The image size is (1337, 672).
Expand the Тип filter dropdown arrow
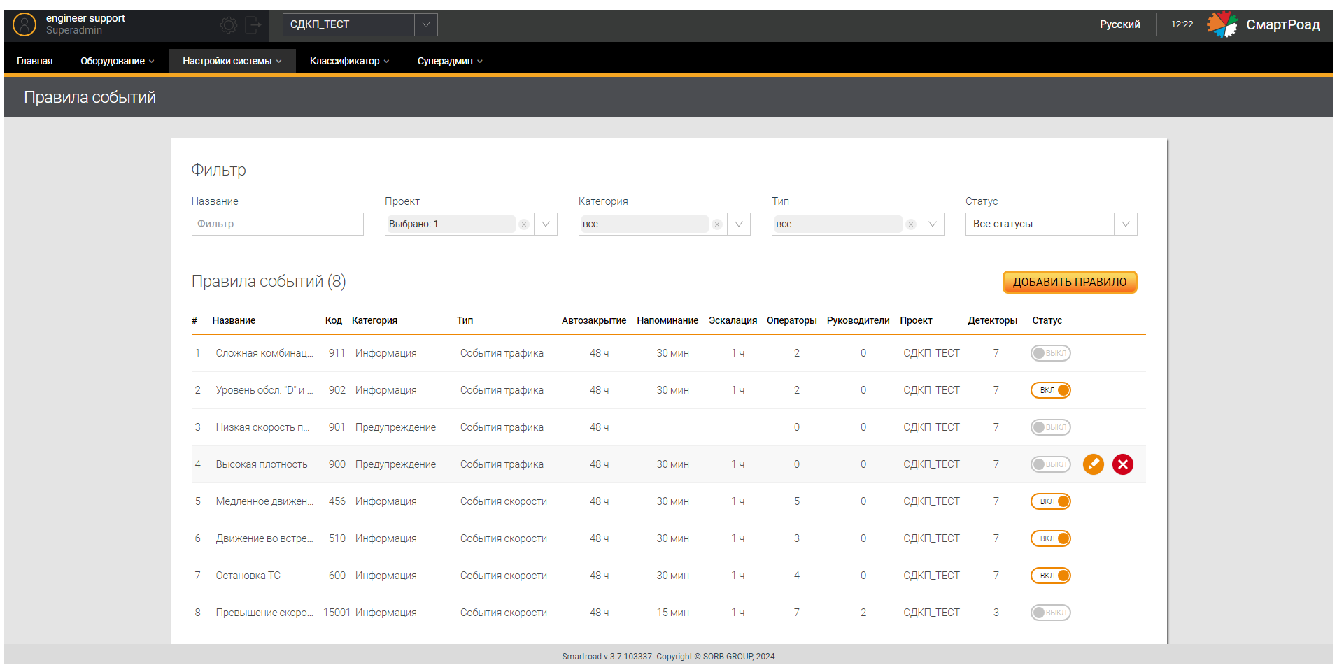933,224
